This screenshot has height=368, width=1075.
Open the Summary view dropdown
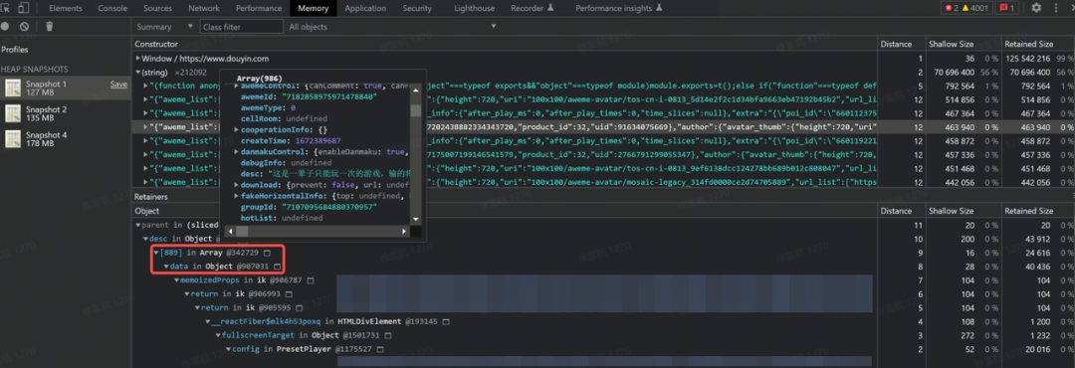click(x=164, y=27)
